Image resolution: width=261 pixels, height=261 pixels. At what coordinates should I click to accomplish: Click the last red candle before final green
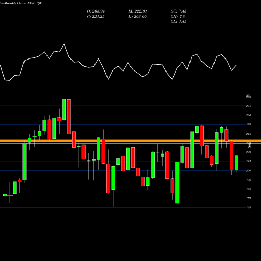[231, 156]
